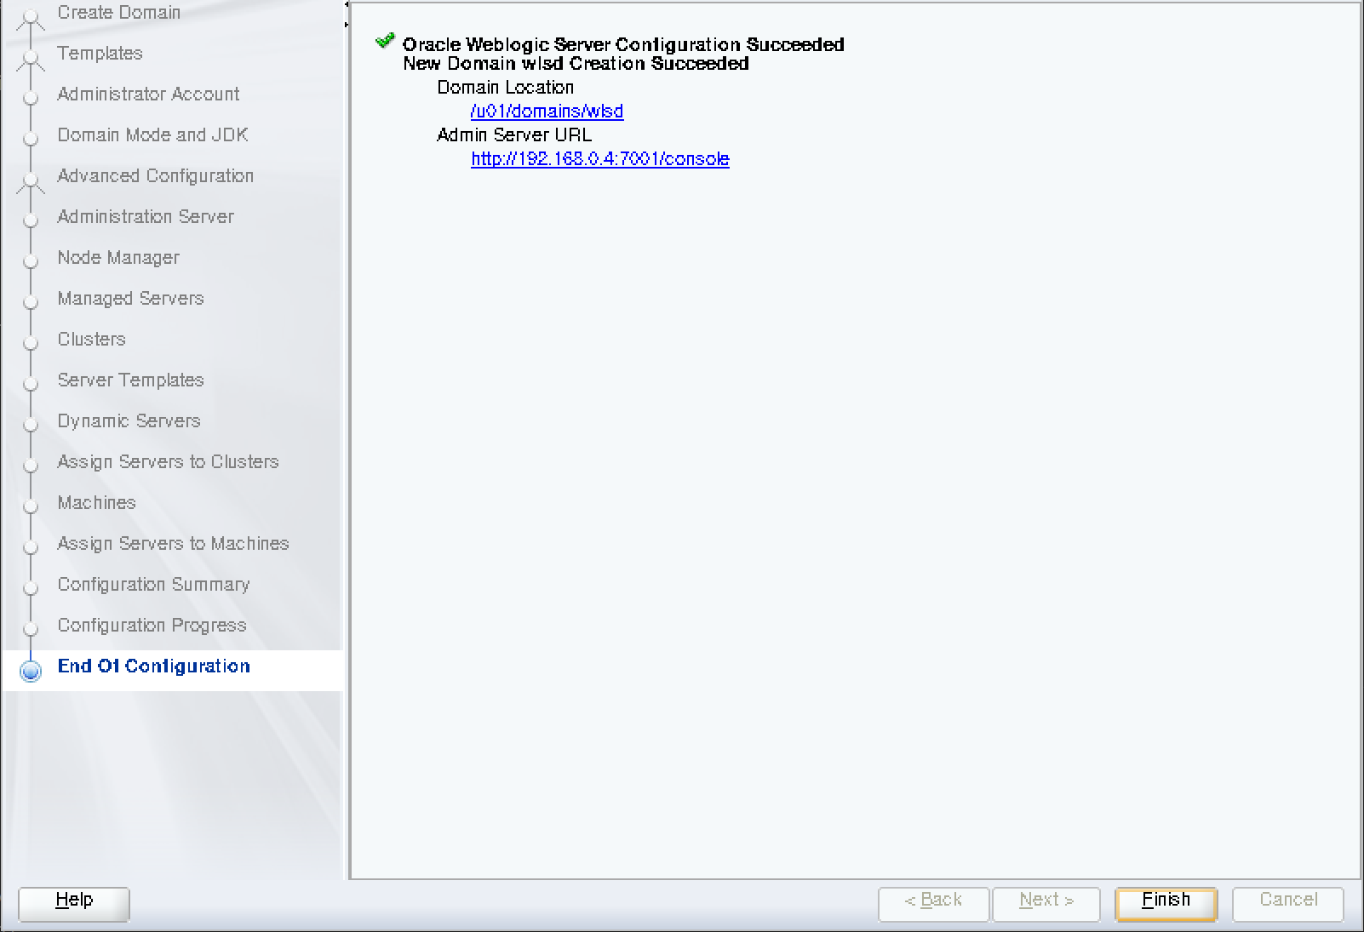The image size is (1364, 932).
Task: Click the Create Domain step icon
Action: (x=31, y=14)
